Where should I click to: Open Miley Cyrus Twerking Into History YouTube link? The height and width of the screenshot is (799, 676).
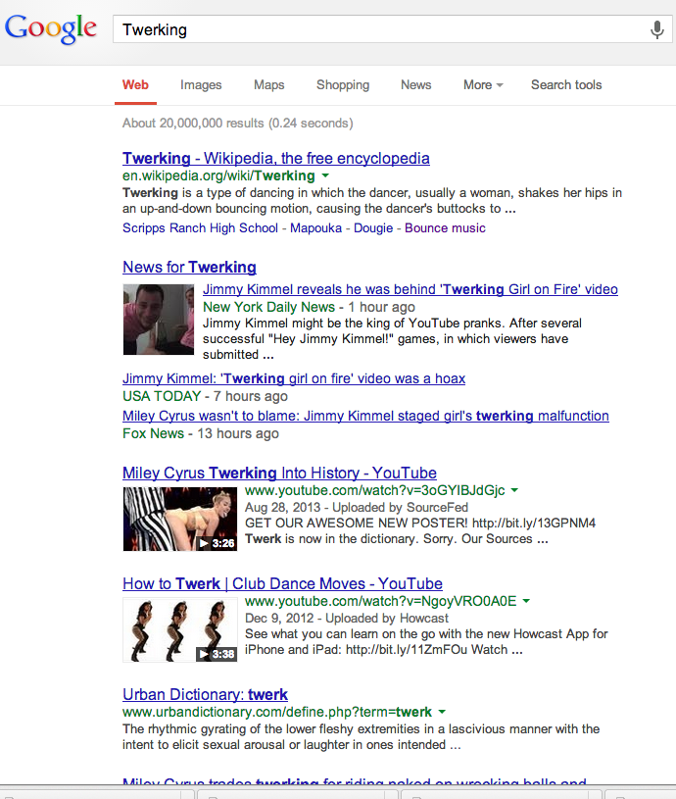click(x=279, y=473)
